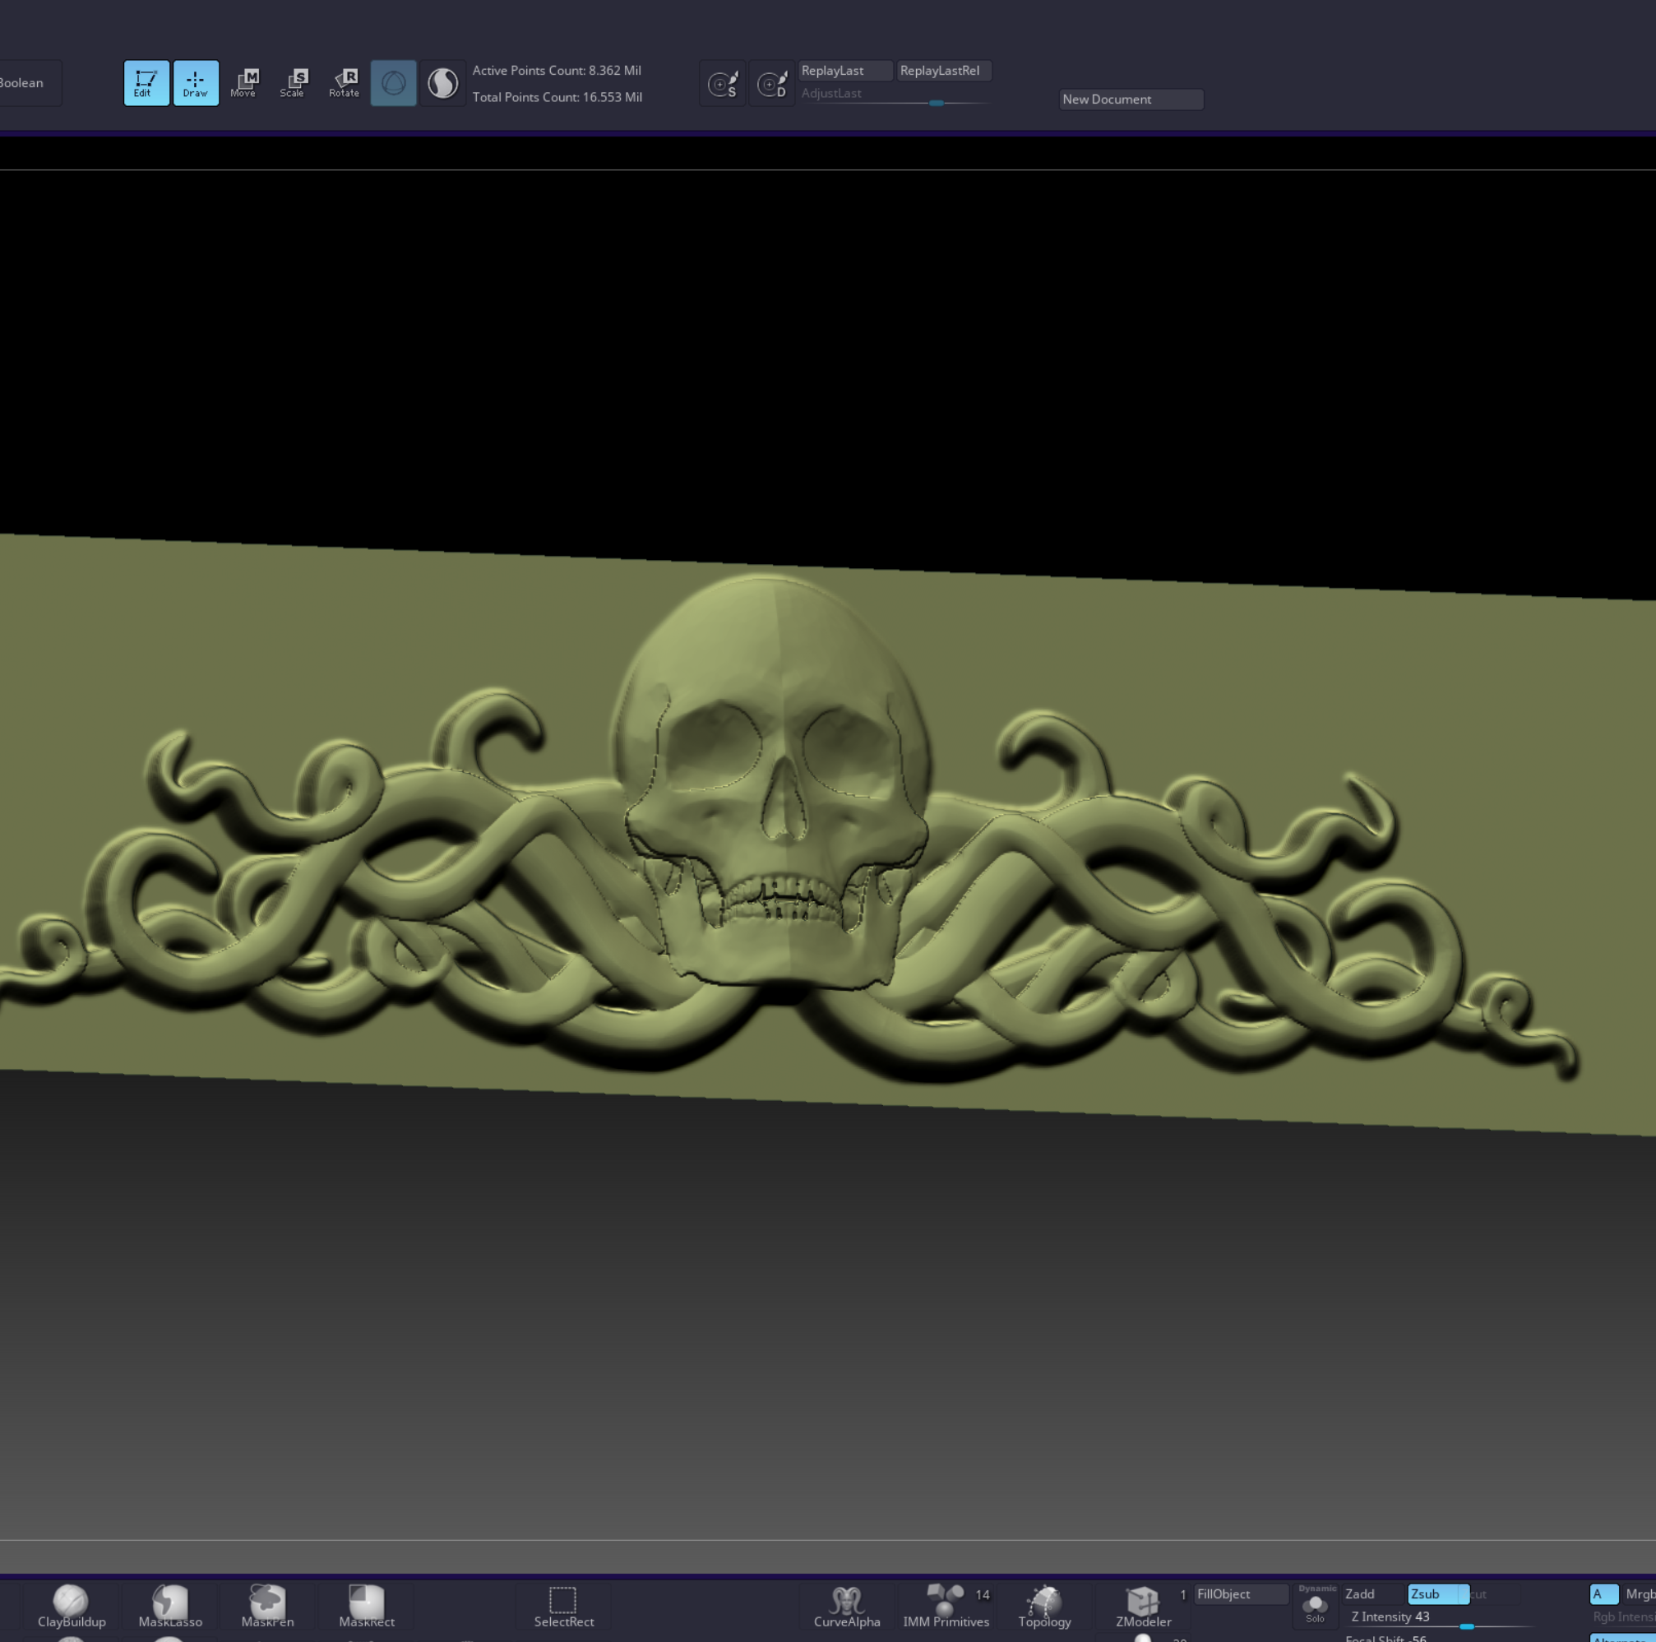Pick the ZModeler brush
The width and height of the screenshot is (1656, 1642).
(x=1143, y=1605)
